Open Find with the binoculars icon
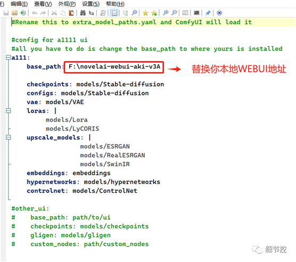The image size is (296, 262). coord(83,13)
